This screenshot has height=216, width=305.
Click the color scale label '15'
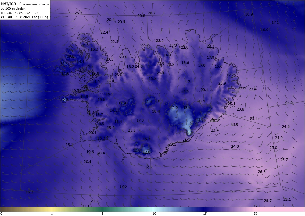[x=205, y=214]
